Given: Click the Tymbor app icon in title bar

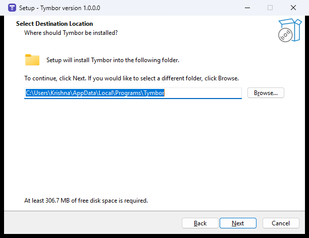Looking at the screenshot, I should pos(12,8).
